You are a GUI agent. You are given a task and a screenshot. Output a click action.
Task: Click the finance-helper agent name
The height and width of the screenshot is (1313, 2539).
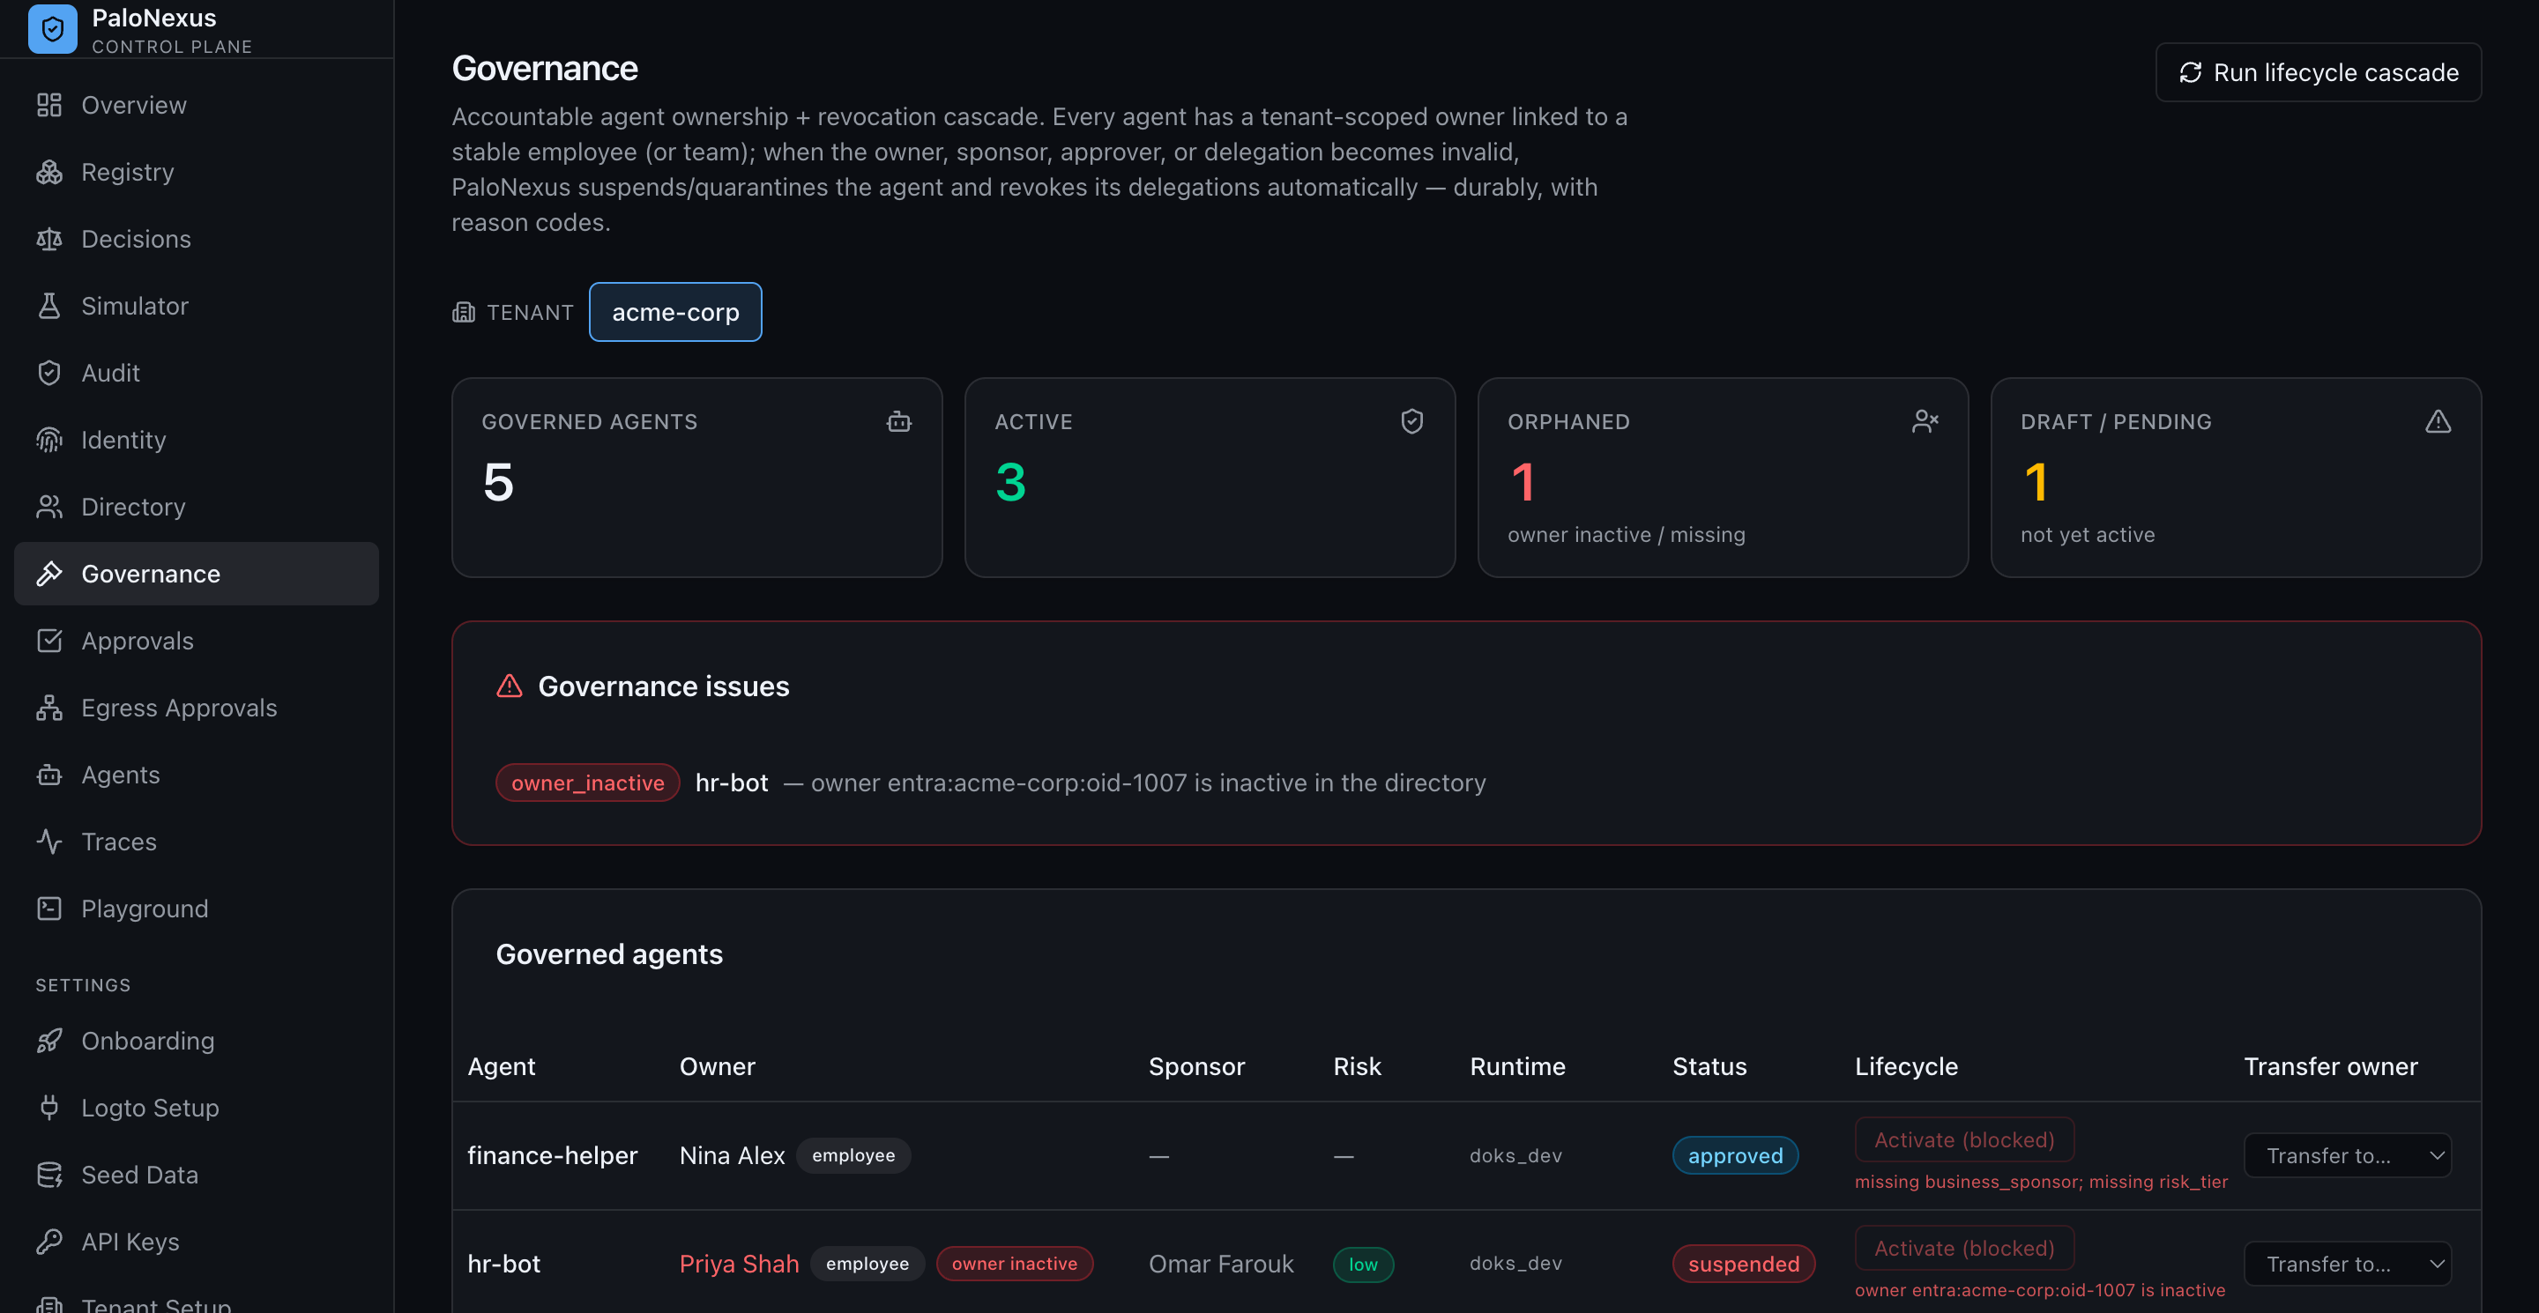[552, 1155]
